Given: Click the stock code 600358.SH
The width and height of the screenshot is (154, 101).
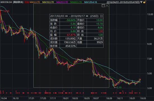Looking at the screenshot, I should point(6,2).
